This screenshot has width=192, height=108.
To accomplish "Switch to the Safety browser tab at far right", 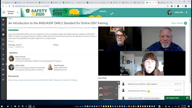I will pos(163,3).
